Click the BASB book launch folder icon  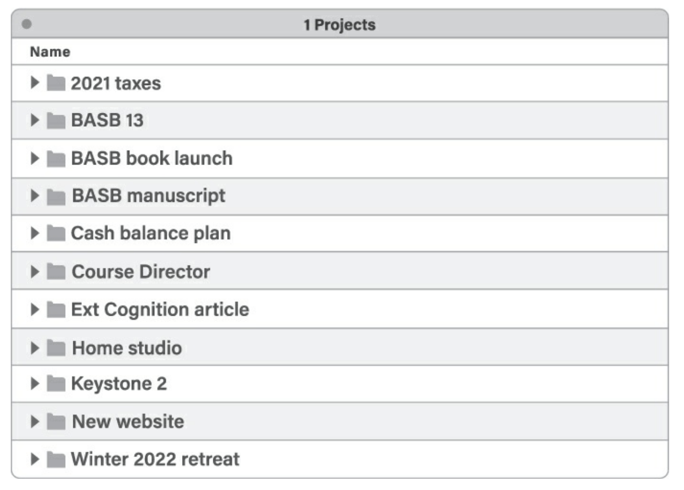pyautogui.click(x=56, y=158)
